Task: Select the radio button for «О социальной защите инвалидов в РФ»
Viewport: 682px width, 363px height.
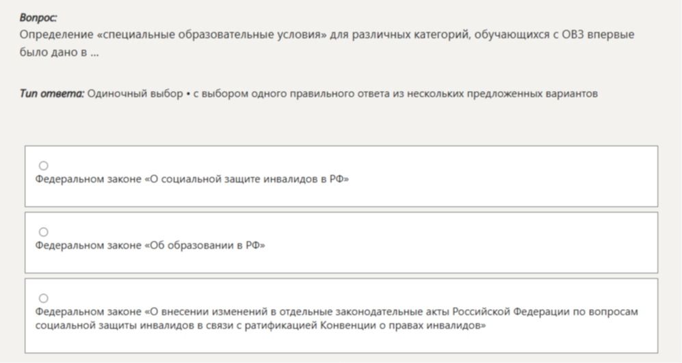Action: (x=44, y=165)
